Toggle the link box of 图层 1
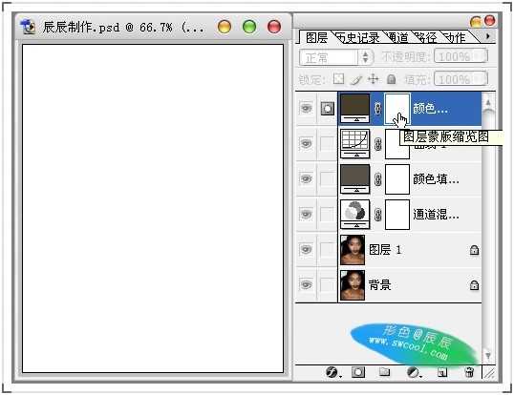 [x=327, y=250]
